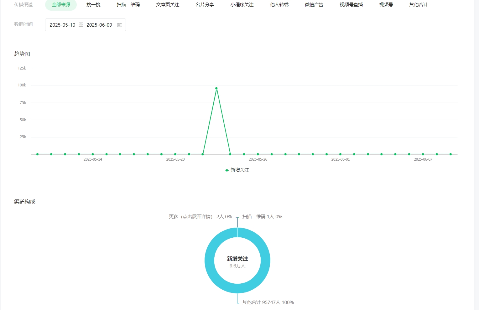Filter by 扫描二维码 channel
479x310 pixels.
128,5
